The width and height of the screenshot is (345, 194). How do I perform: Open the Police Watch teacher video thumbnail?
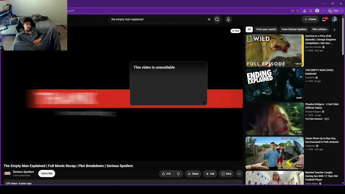pos(275,178)
